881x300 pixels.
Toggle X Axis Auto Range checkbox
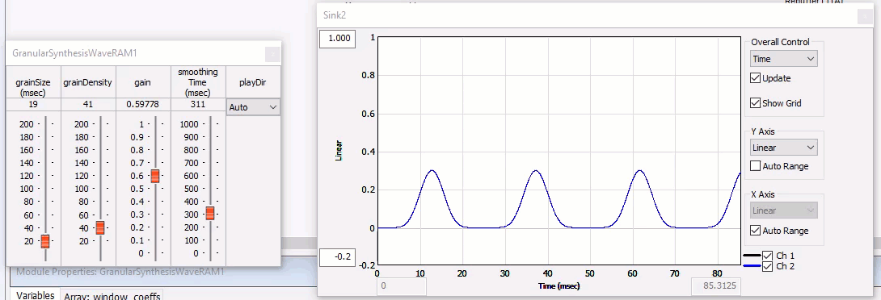coord(756,231)
